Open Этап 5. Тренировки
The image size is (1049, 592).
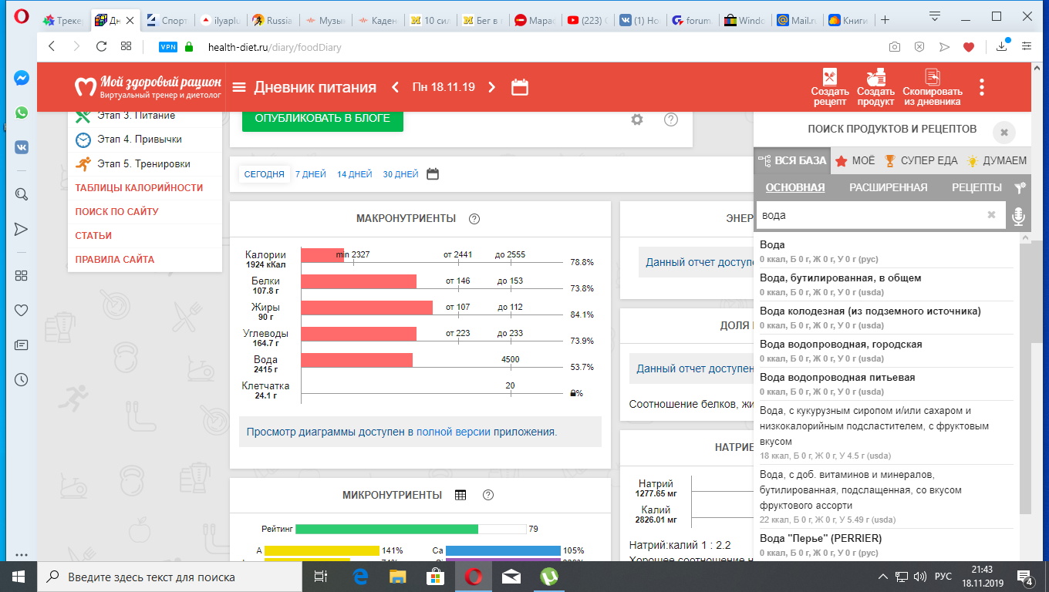point(144,163)
